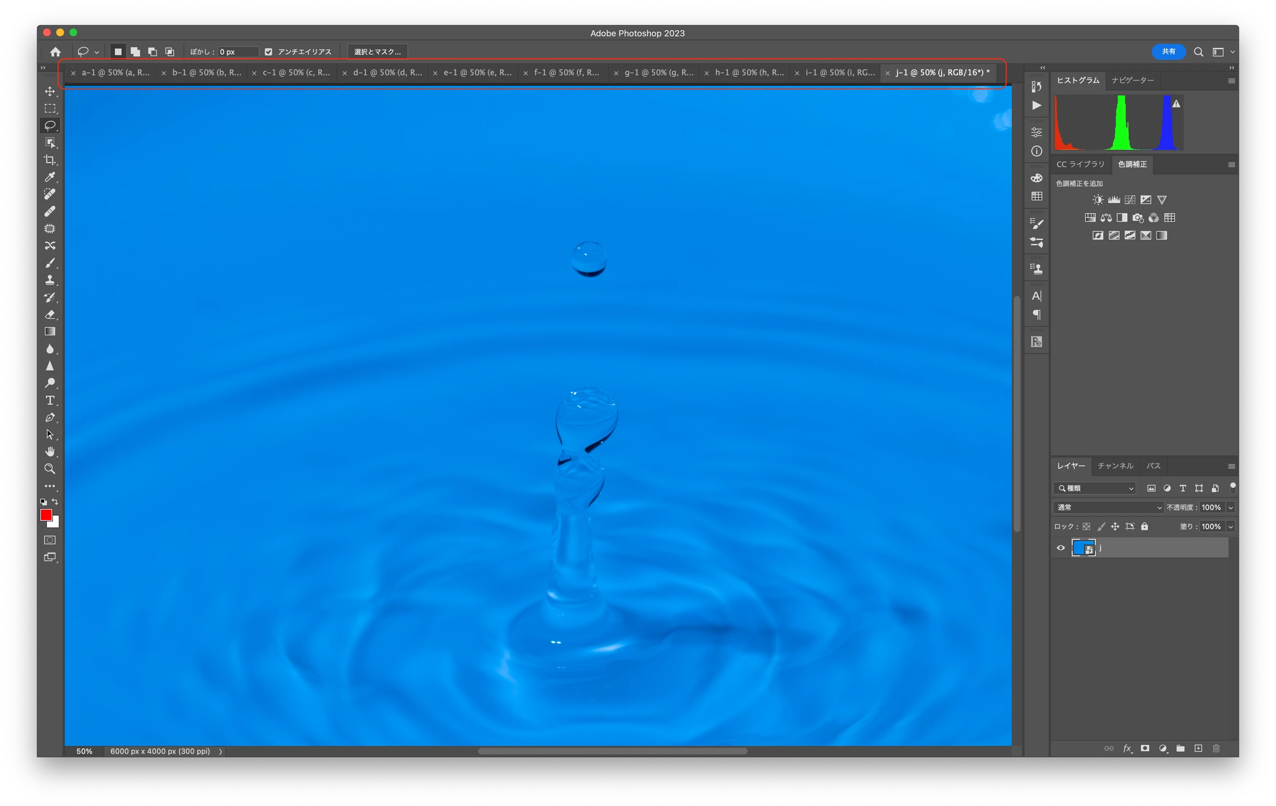Image resolution: width=1276 pixels, height=806 pixels.
Task: Select the Brush tool
Action: pos(50,263)
